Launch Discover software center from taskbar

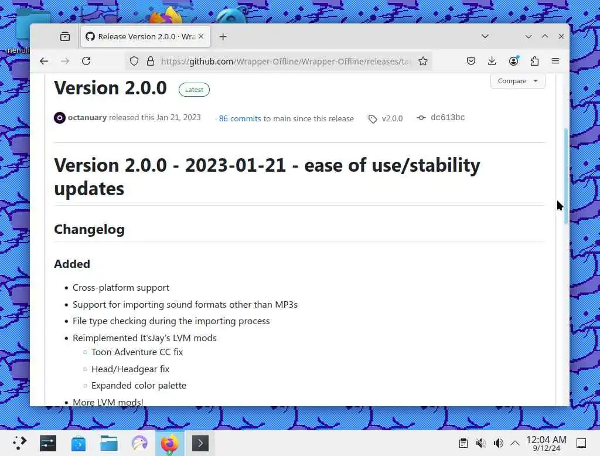79,443
